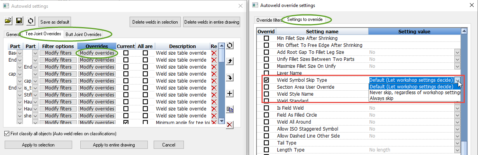Image resolution: width=478 pixels, height=155 pixels.
Task: Choose Always skip from the dropdown list
Action: coord(381,98)
